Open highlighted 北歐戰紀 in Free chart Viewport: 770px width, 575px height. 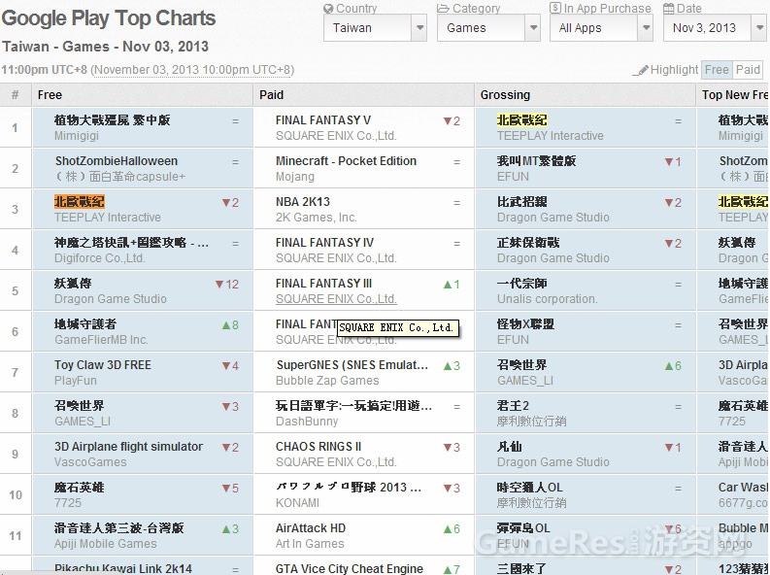(79, 202)
